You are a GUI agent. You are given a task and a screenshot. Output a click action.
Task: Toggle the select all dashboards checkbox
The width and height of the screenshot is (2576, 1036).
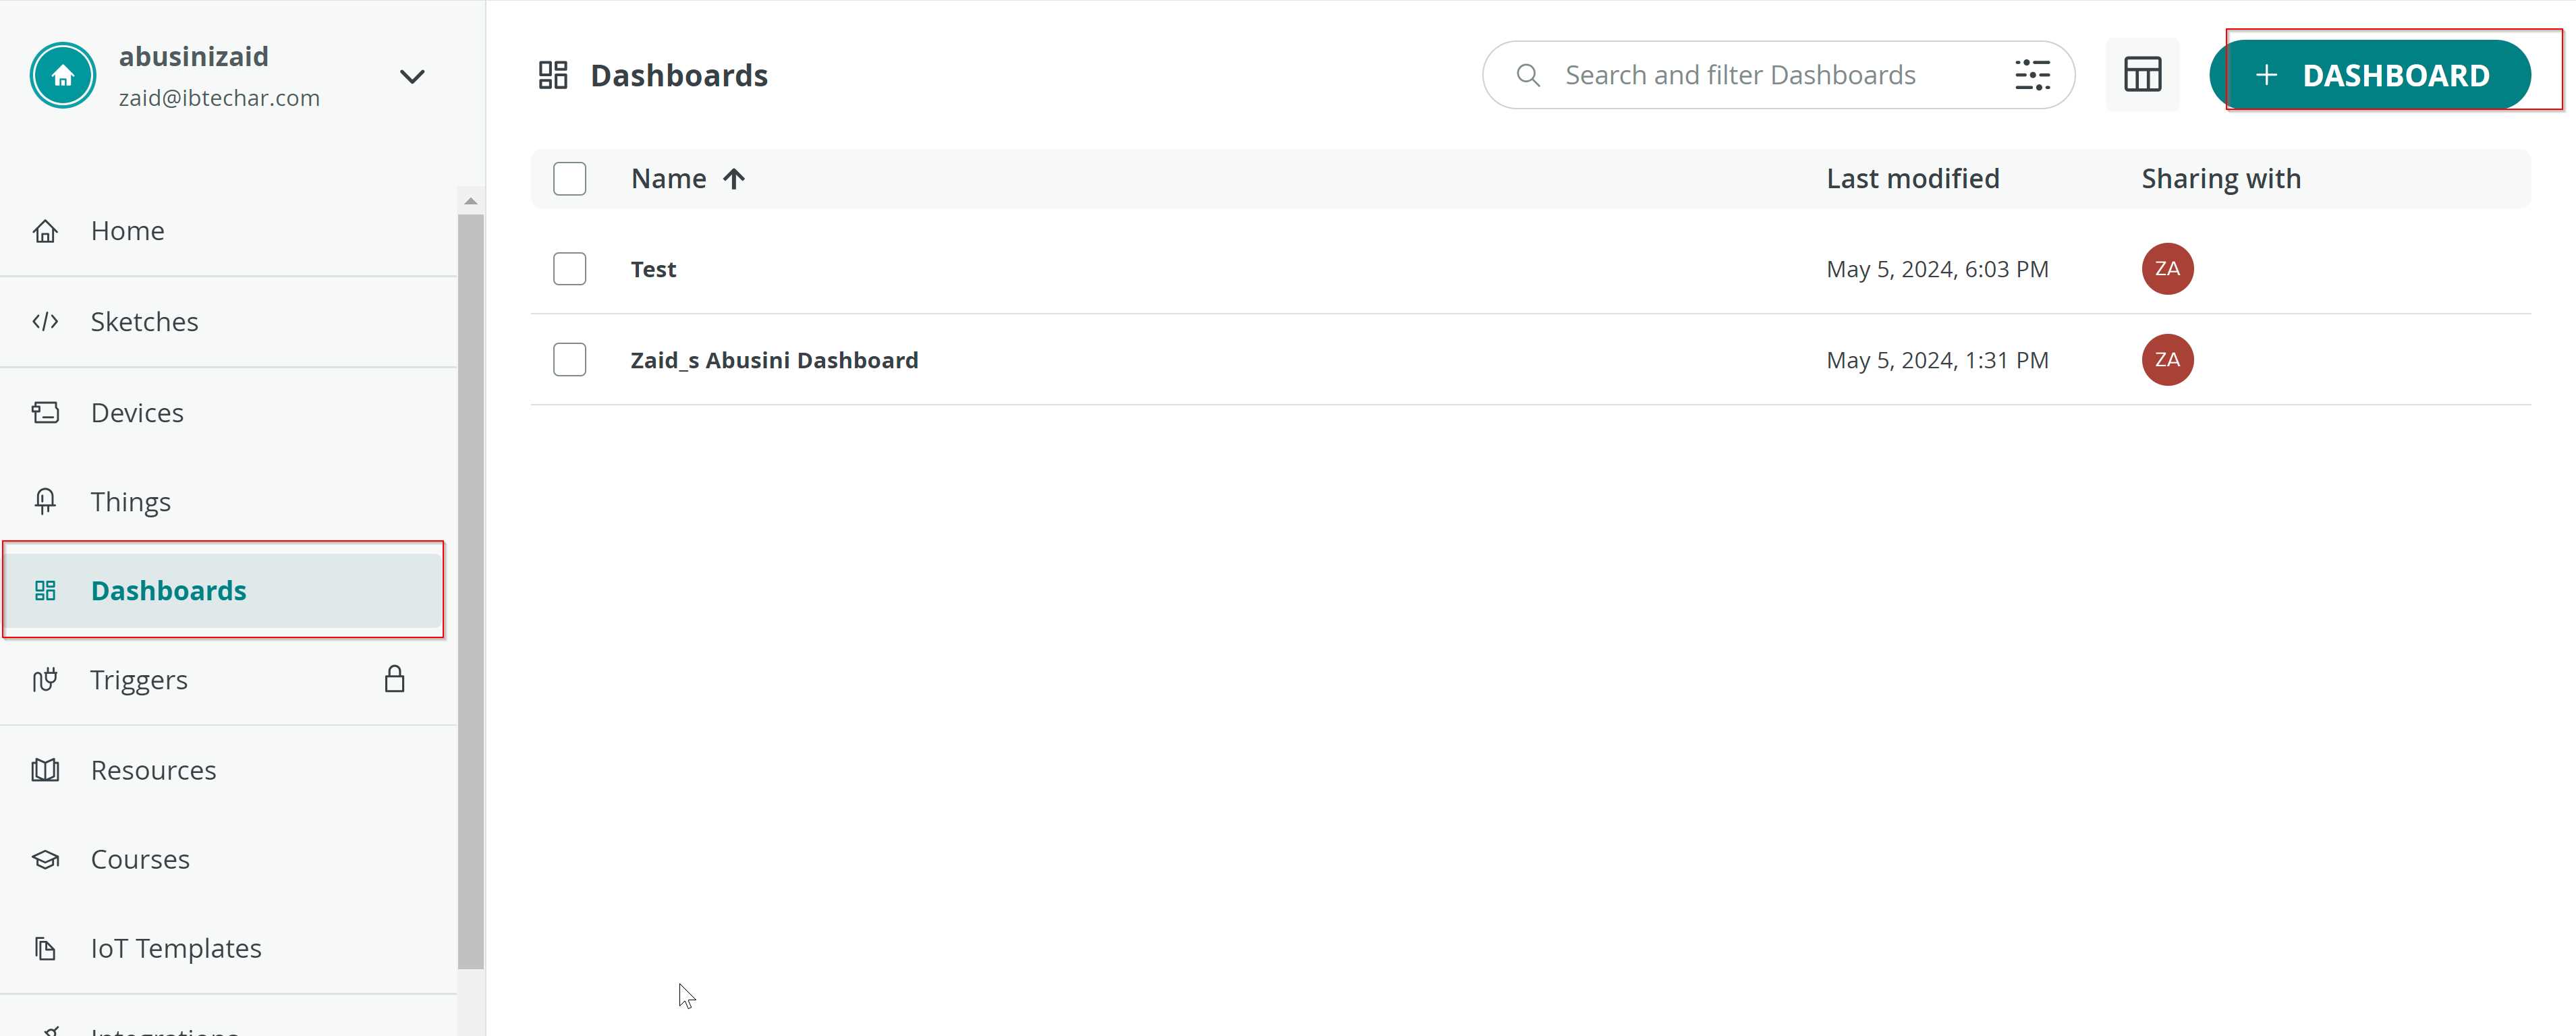[x=570, y=177]
